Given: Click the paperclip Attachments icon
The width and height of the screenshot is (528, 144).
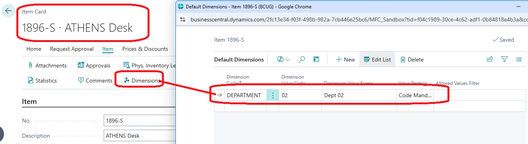Looking at the screenshot, I should tap(30, 65).
